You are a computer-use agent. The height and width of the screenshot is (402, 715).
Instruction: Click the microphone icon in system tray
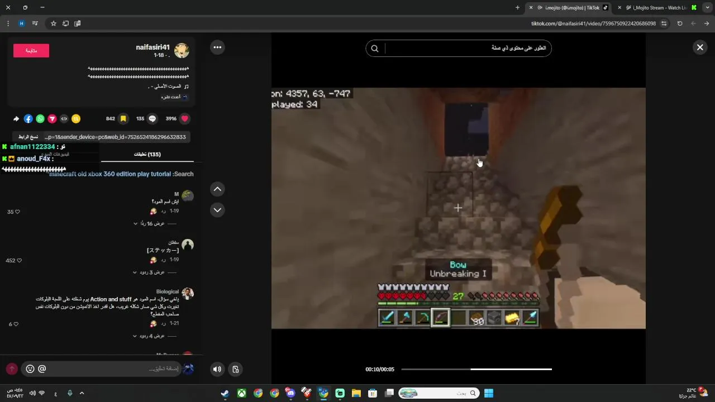(x=70, y=393)
